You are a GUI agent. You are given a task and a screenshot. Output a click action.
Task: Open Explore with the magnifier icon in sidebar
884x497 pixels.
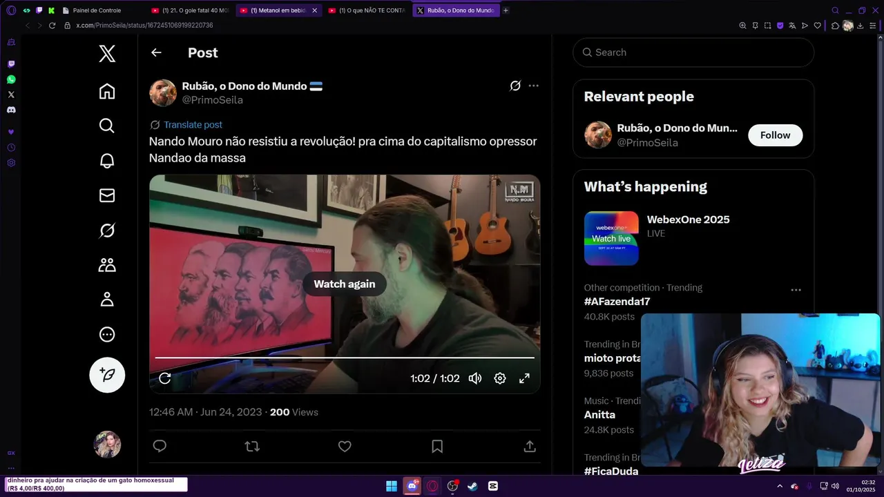[x=107, y=126]
